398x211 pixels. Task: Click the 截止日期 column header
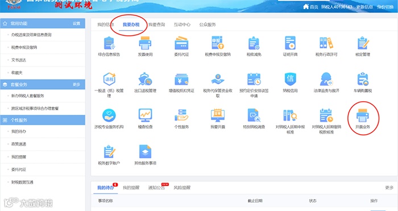click(x=255, y=201)
